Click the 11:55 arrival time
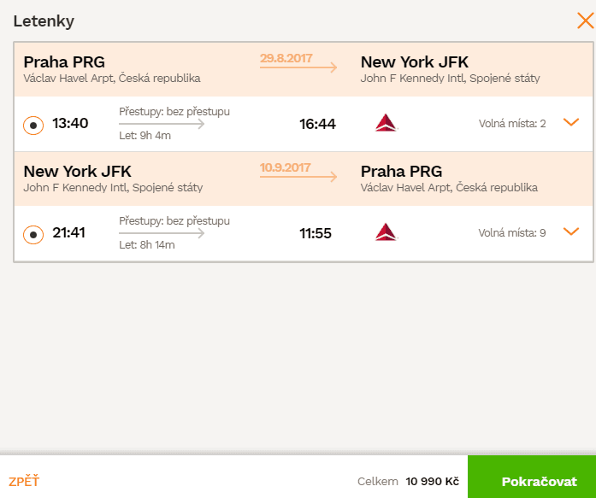 316,233
